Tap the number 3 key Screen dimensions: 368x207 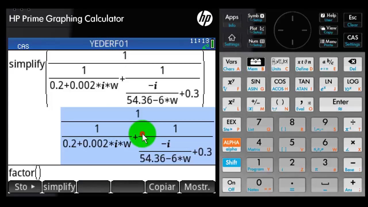pyautogui.click(x=325, y=165)
